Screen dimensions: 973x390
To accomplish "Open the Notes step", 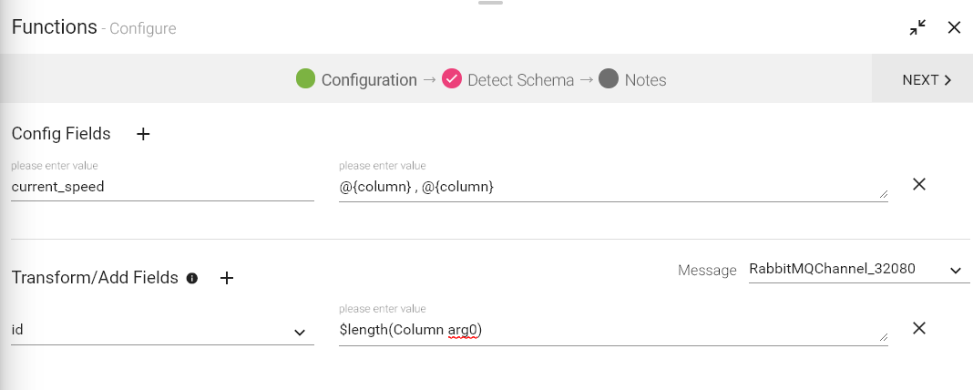I will click(x=645, y=80).
